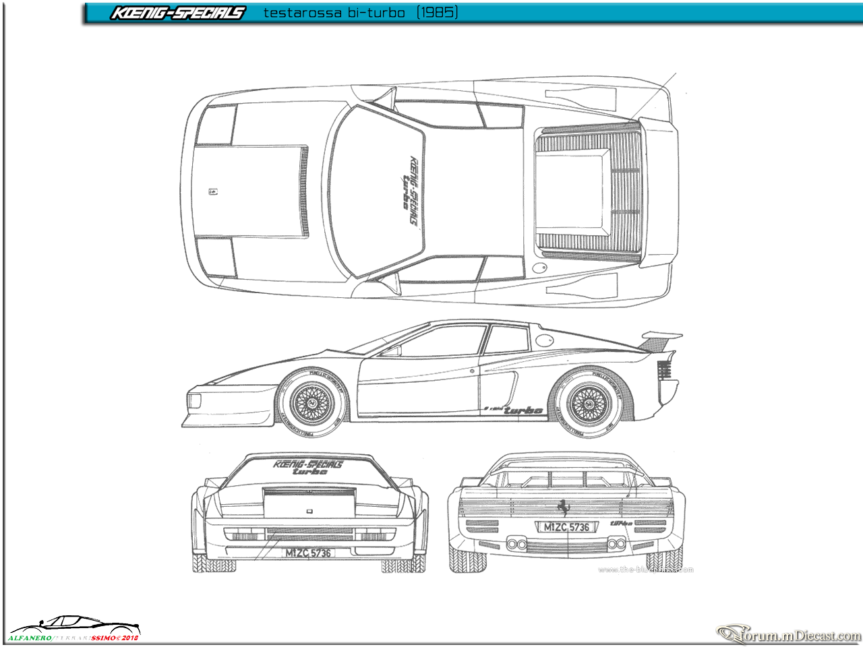This screenshot has height=647, width=863.
Task: Click Koenig-Specials turbo text on front windshield
Action: click(x=309, y=468)
